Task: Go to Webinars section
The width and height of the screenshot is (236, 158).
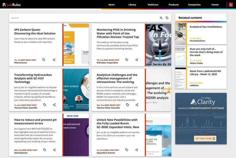Action: 153,5
